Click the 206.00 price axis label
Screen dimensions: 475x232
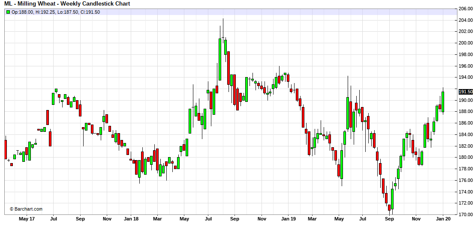point(465,9)
